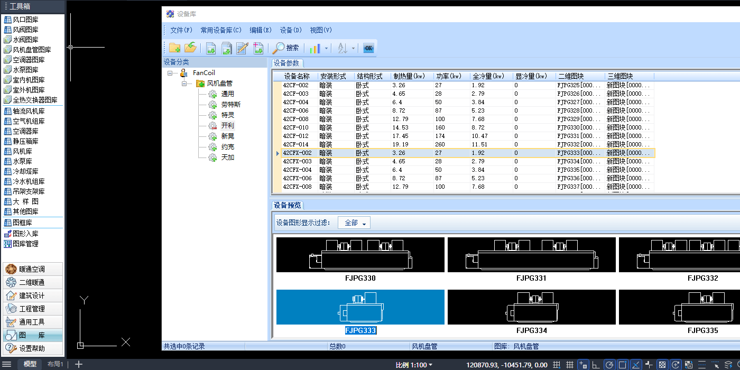Sort by the 全冷量(kw) column header
Viewport: 740px width, 370px height.
tap(491, 77)
